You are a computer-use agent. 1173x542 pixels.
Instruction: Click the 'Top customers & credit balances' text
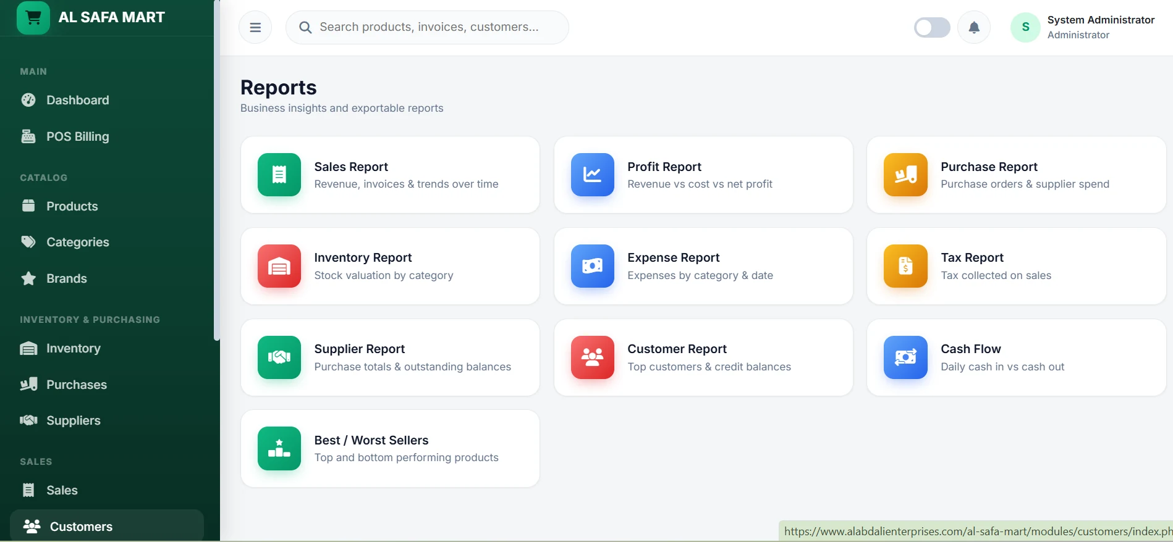tap(709, 367)
